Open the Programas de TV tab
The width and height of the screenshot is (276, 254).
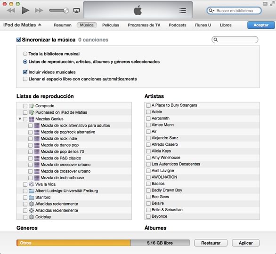(144, 25)
